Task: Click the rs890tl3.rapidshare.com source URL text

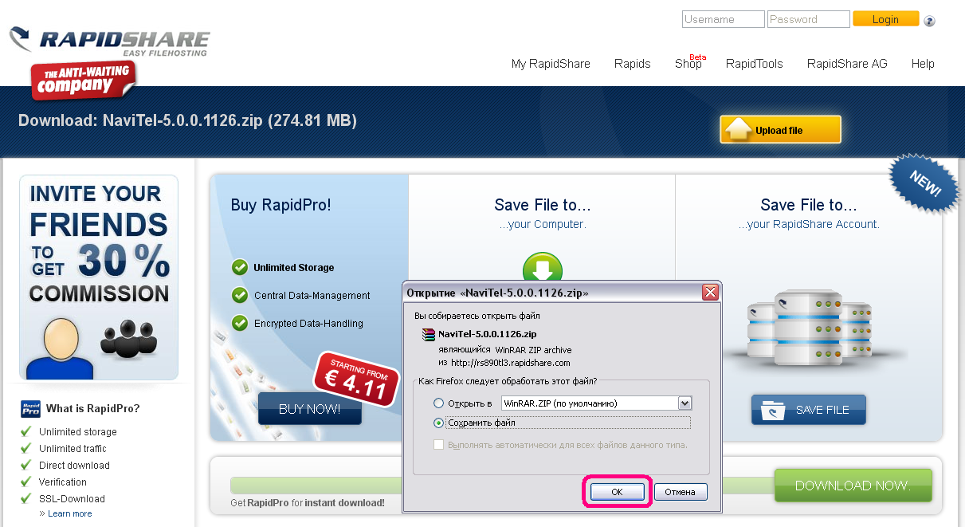Action: (511, 363)
